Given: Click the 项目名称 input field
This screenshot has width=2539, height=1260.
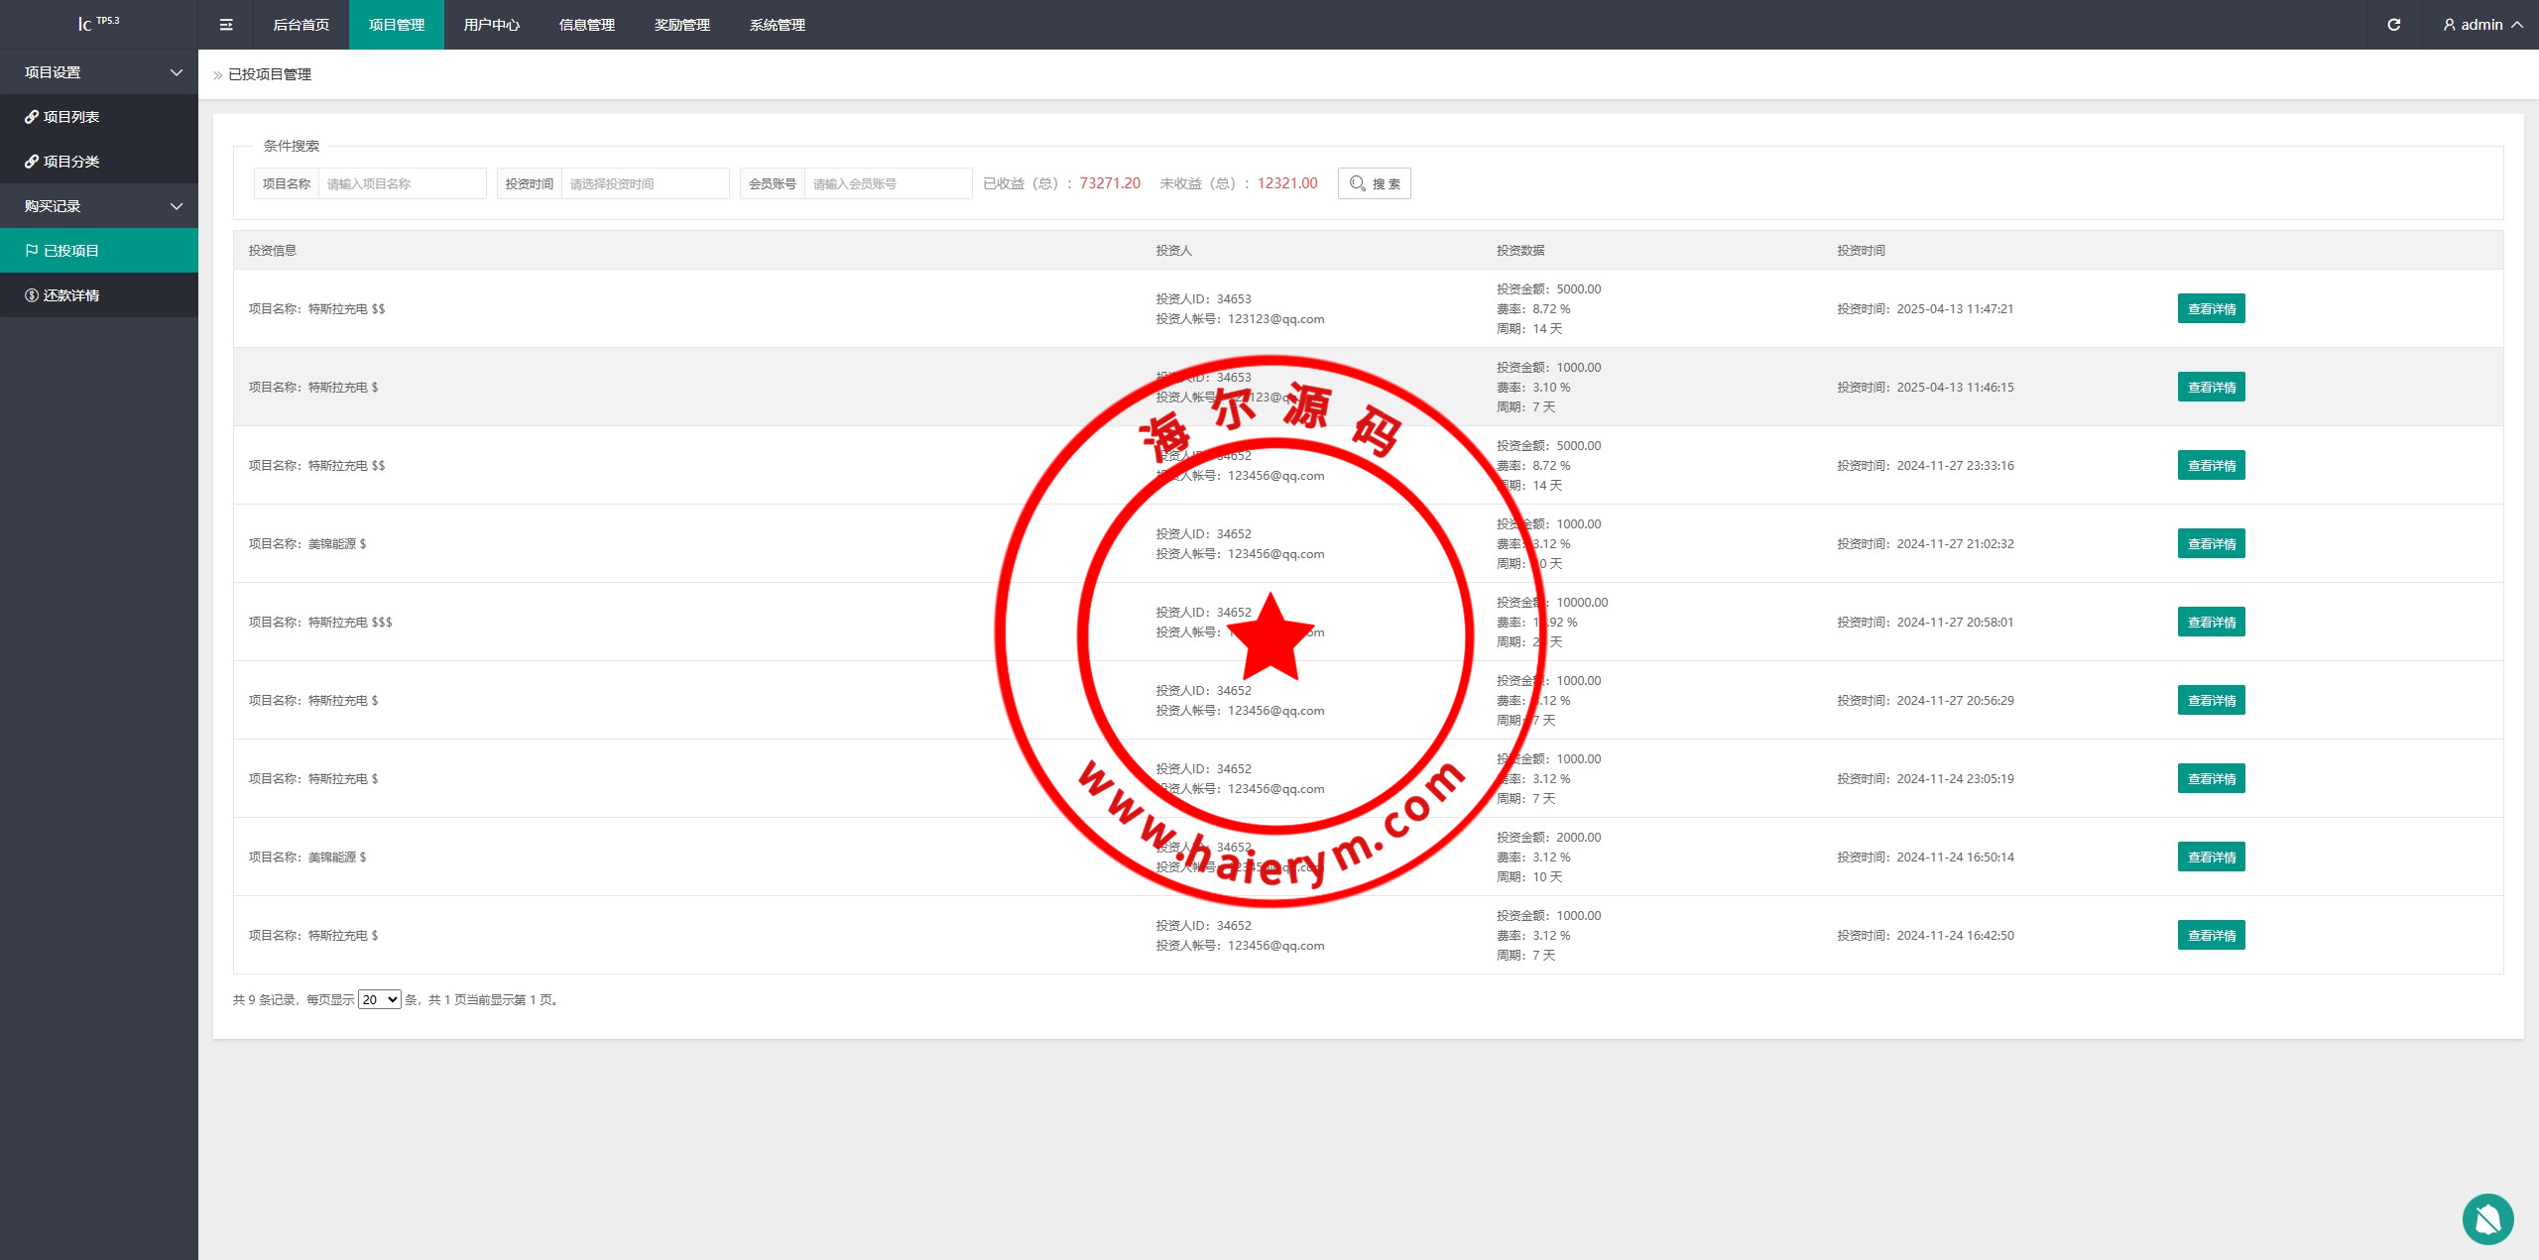Looking at the screenshot, I should point(402,183).
